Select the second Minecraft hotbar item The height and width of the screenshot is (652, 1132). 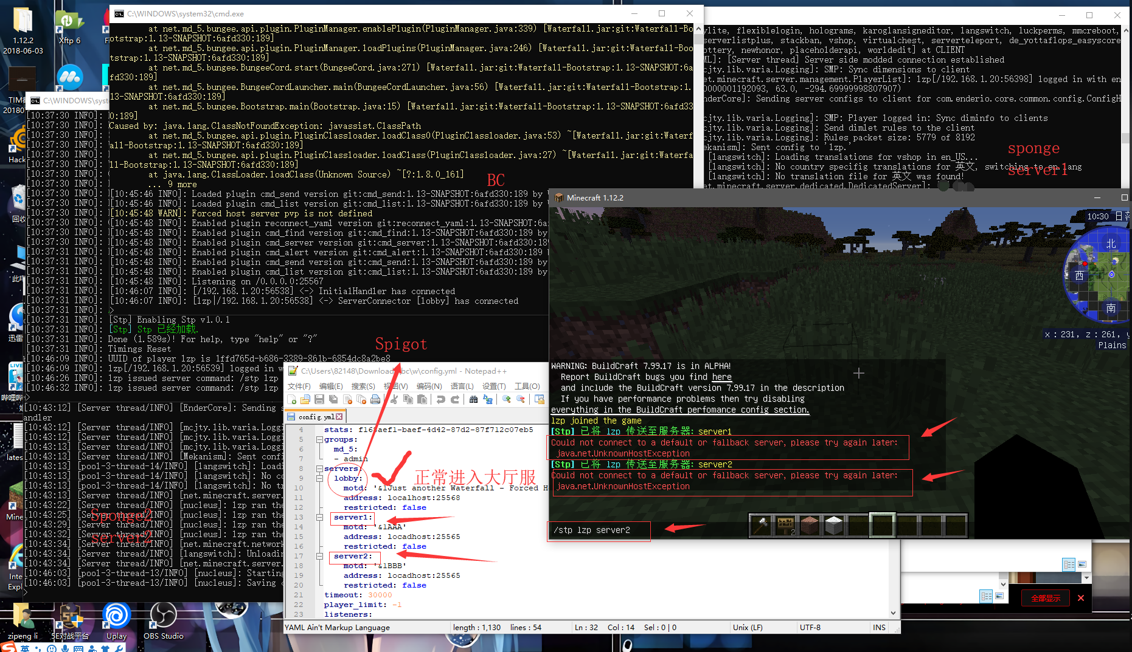(785, 525)
